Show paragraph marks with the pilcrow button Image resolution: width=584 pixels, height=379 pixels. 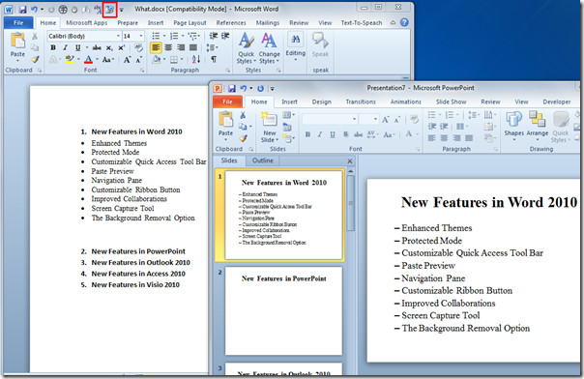(214, 59)
